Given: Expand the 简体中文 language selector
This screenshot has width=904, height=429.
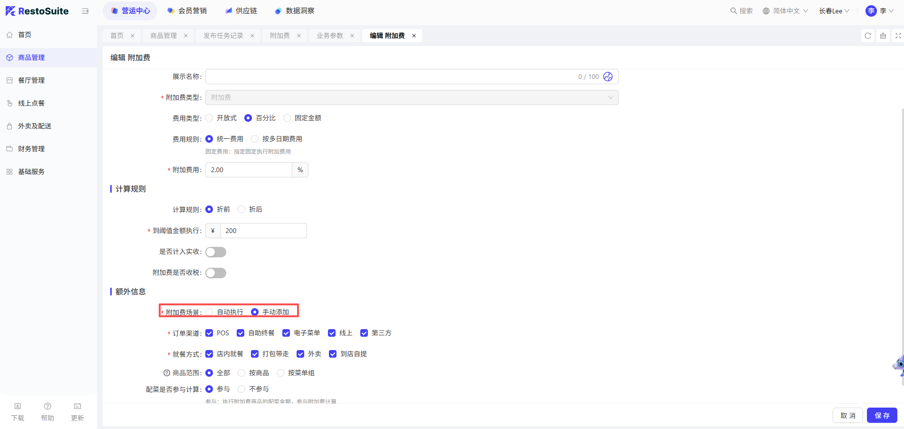Looking at the screenshot, I should pyautogui.click(x=785, y=11).
